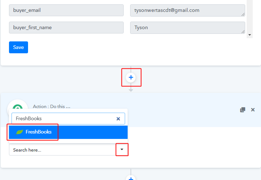
Task: Select FreshBooks from the app results
Action: point(68,132)
